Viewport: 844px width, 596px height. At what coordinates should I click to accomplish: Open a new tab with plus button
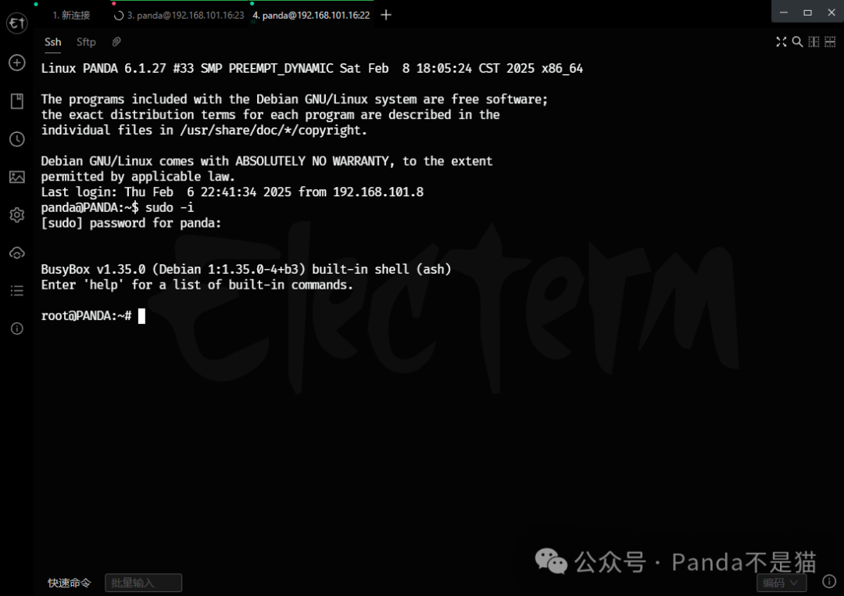[x=386, y=15]
